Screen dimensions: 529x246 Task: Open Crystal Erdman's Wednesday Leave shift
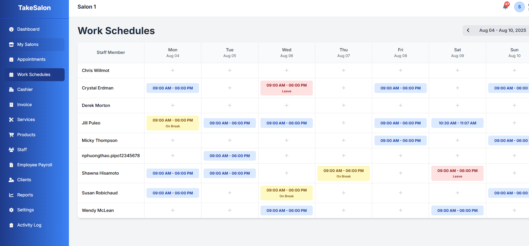click(286, 88)
